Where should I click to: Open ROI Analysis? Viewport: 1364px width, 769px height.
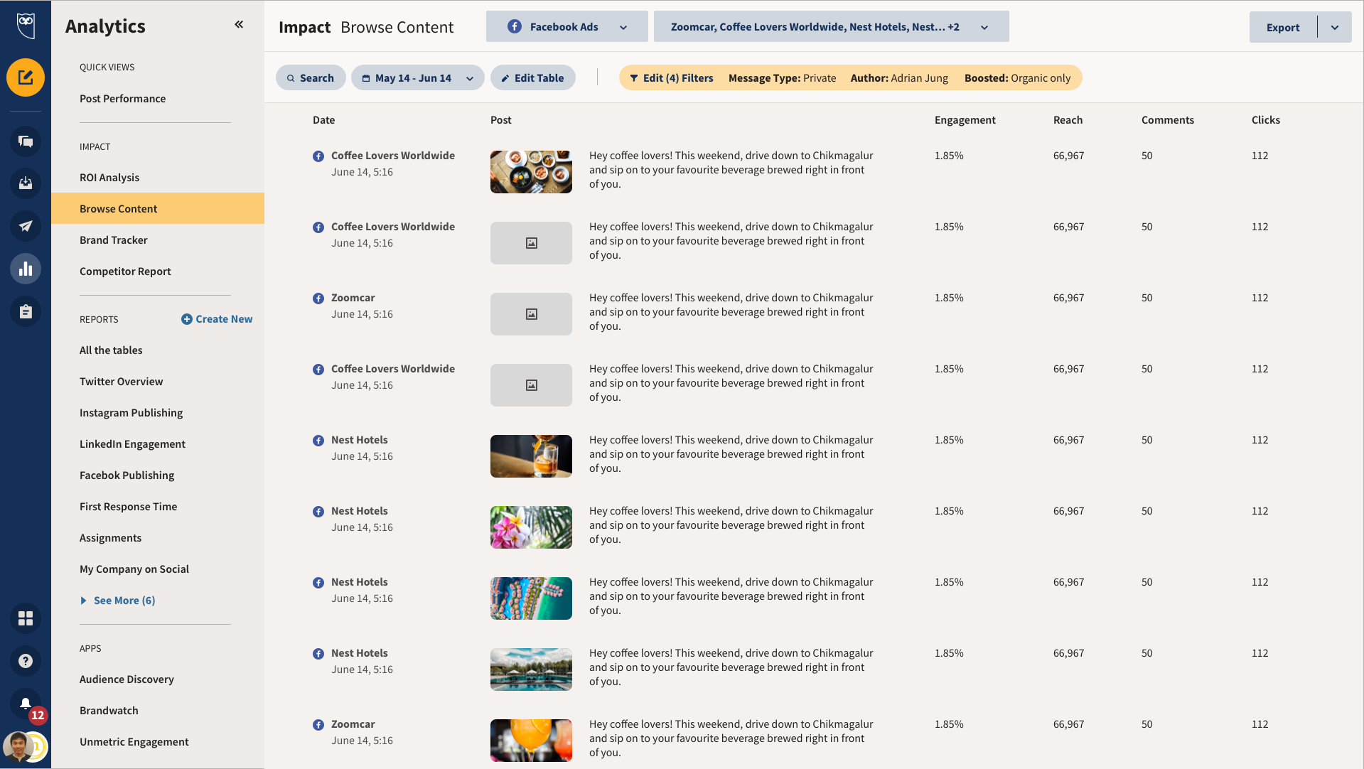(109, 178)
